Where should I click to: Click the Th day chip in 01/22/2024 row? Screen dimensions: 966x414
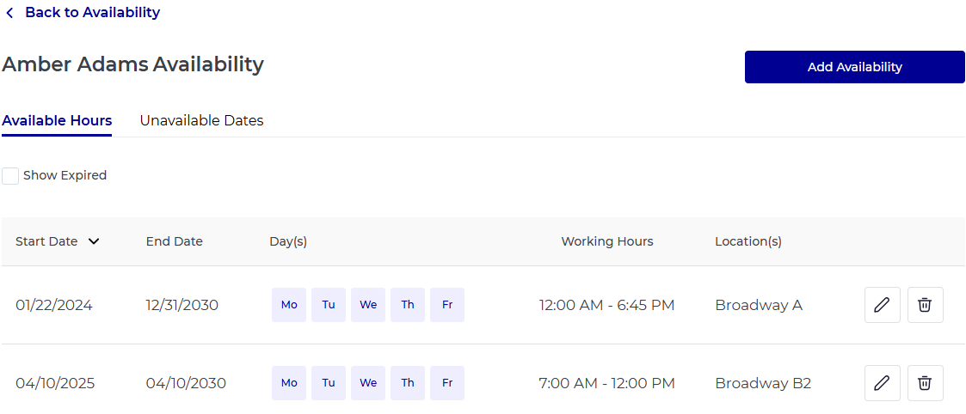[408, 305]
